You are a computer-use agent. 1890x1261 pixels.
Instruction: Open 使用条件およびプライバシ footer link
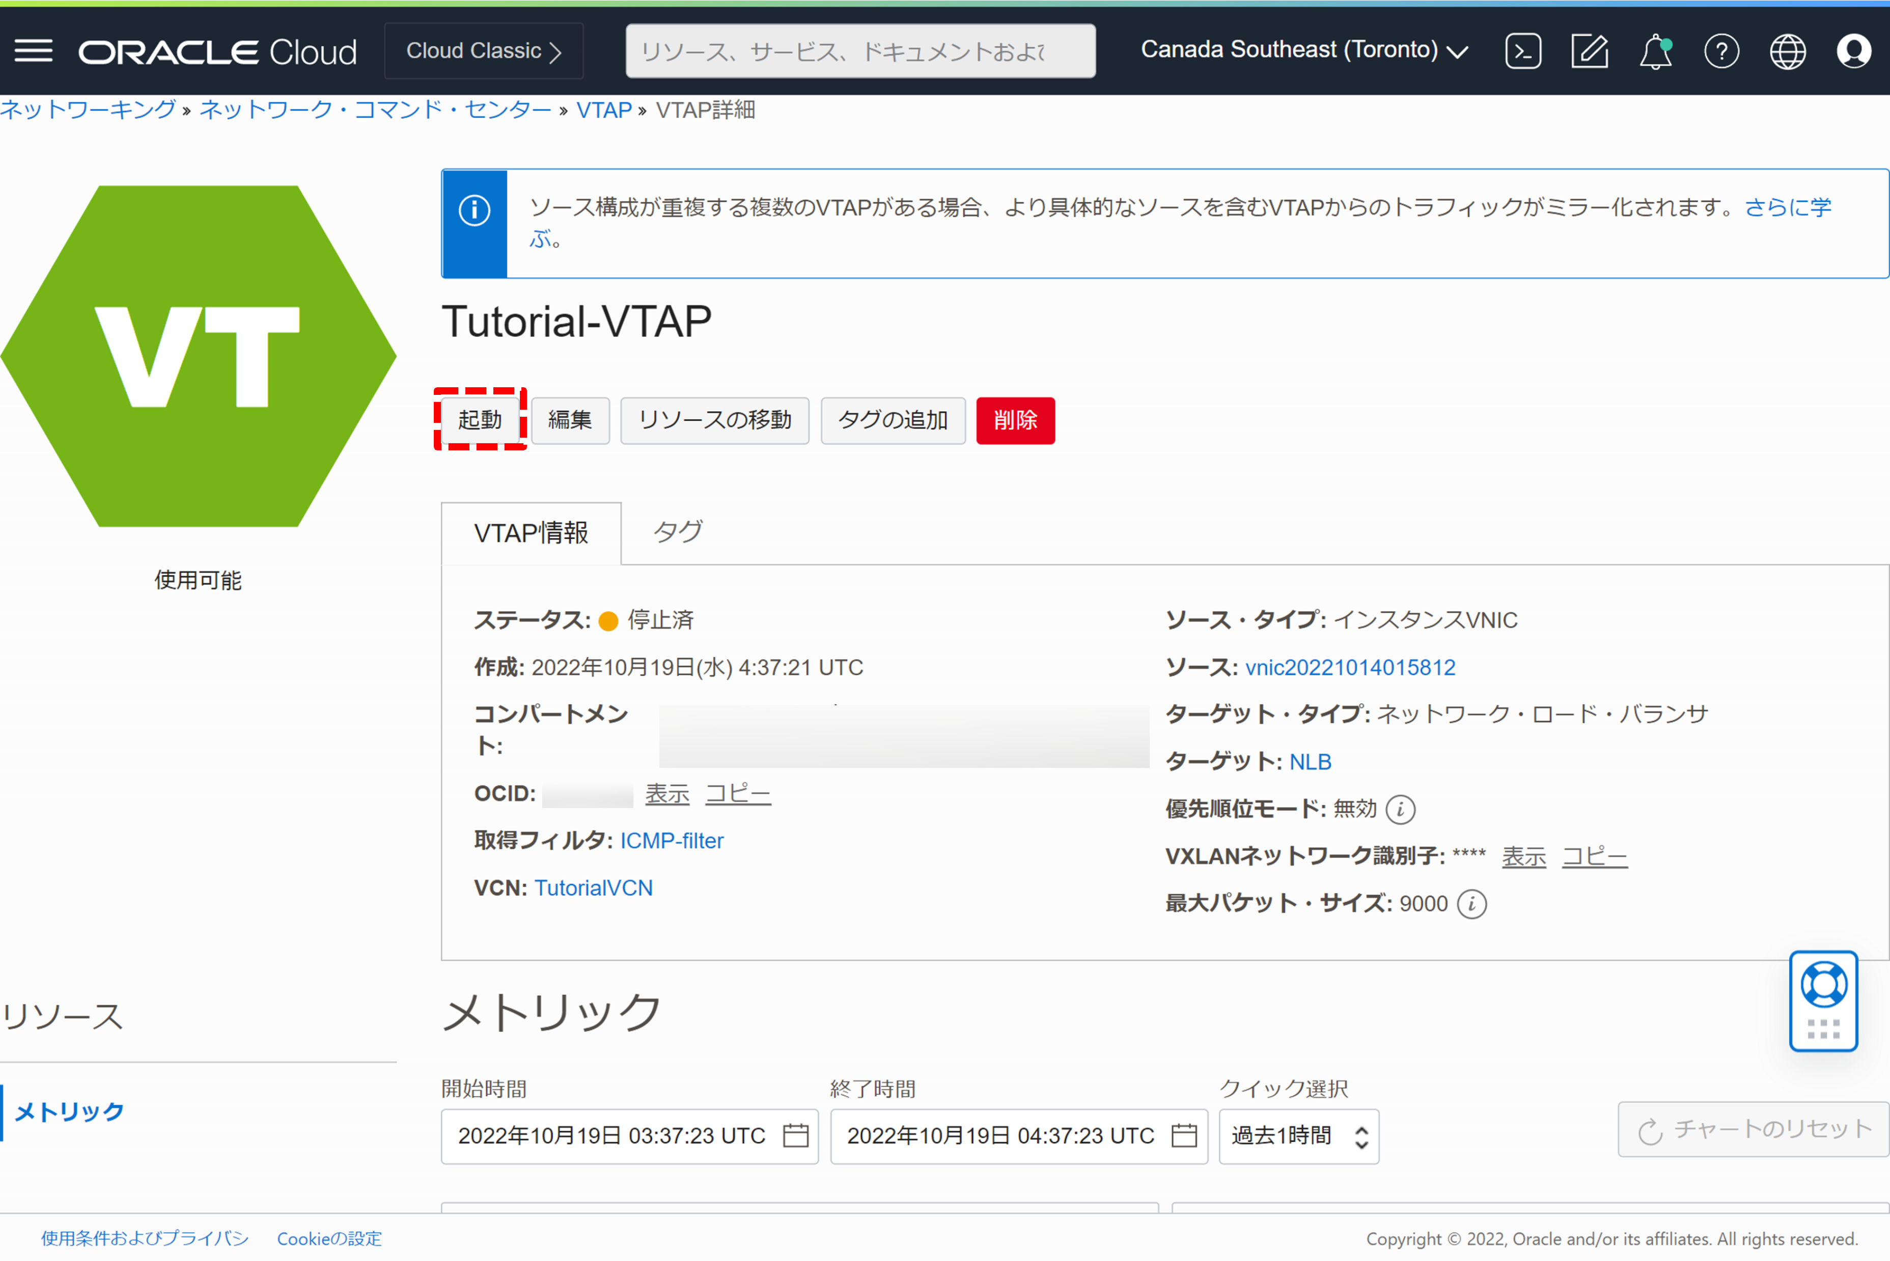pyautogui.click(x=145, y=1239)
